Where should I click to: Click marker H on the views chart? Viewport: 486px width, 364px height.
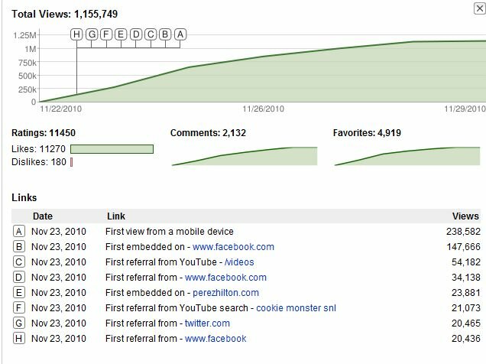76,34
